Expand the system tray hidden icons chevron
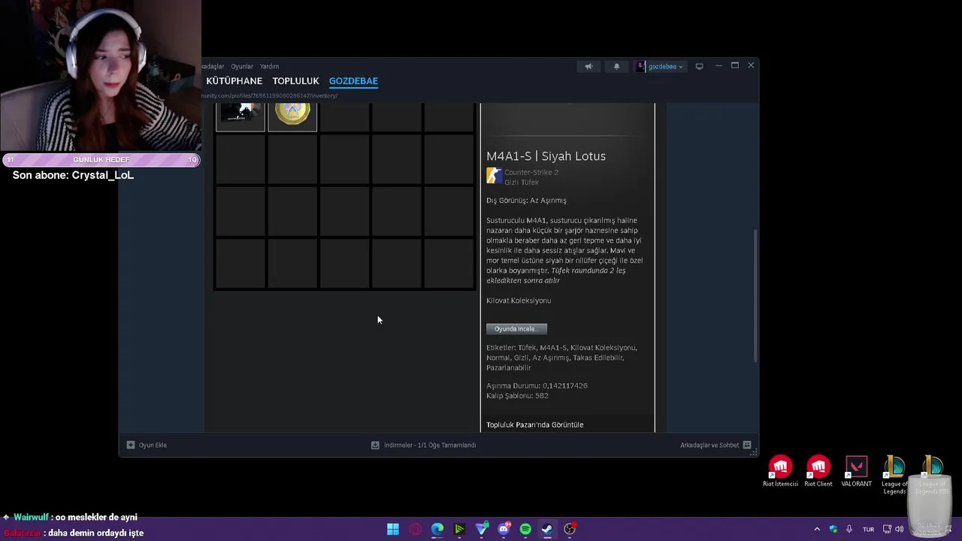The image size is (962, 541). coord(817,529)
